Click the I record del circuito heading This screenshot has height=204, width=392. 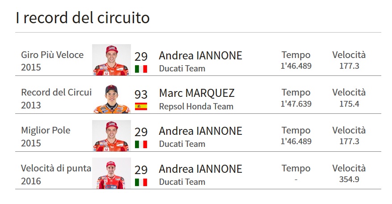pos(83,18)
